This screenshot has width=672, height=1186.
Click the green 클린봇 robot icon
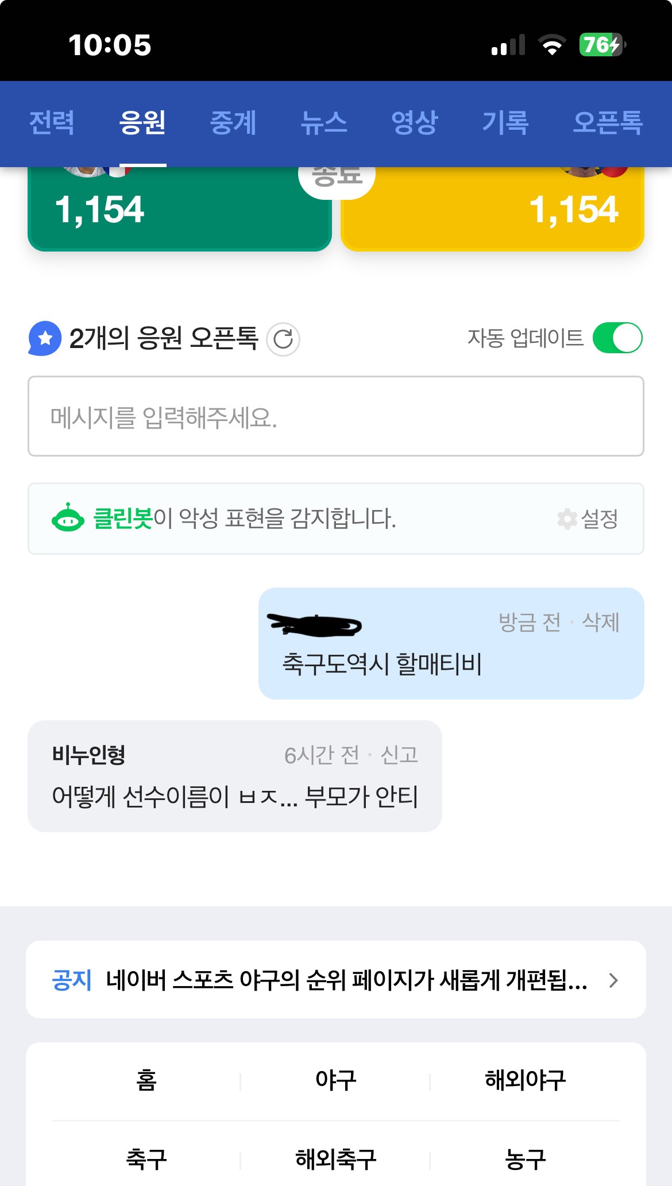point(68,519)
